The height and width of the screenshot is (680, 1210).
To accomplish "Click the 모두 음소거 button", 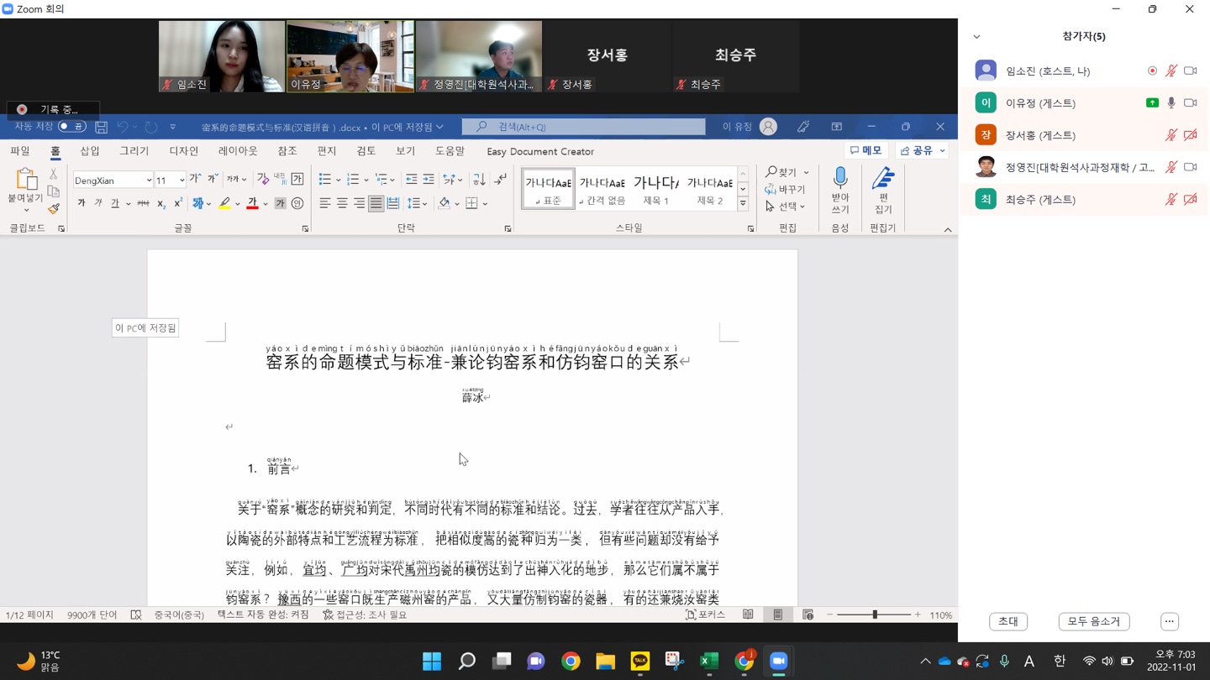I will point(1093,621).
